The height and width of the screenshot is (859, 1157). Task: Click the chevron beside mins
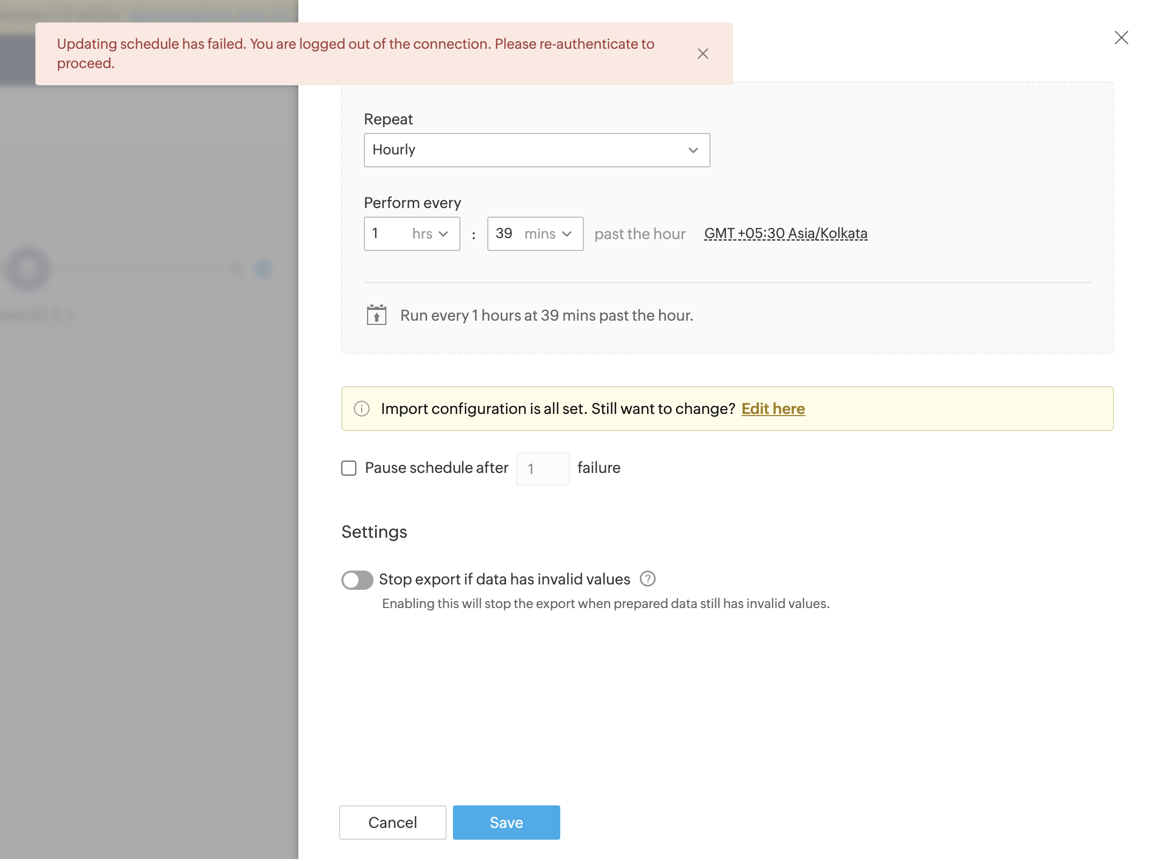(x=567, y=234)
